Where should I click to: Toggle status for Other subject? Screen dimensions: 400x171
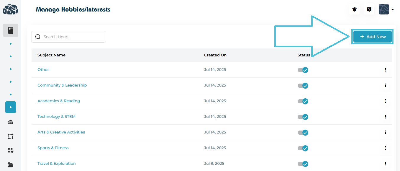coord(303,70)
